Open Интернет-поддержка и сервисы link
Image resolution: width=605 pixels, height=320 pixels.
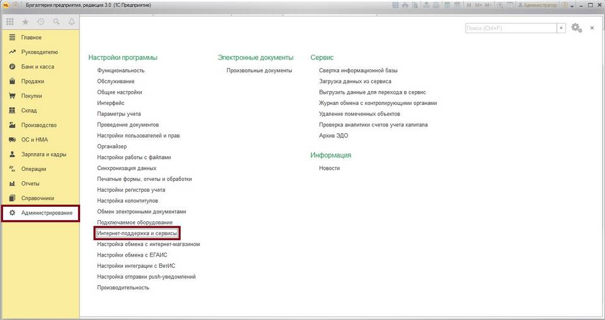click(x=137, y=233)
